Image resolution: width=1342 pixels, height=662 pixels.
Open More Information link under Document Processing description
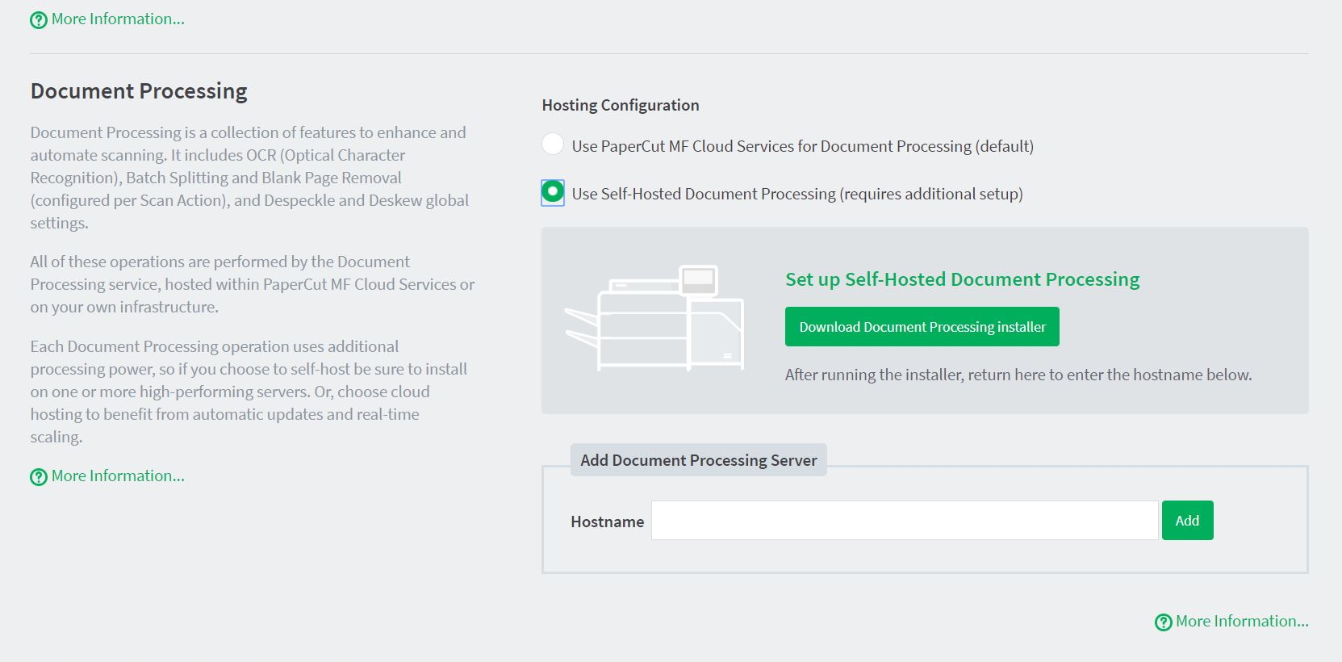[x=118, y=476]
